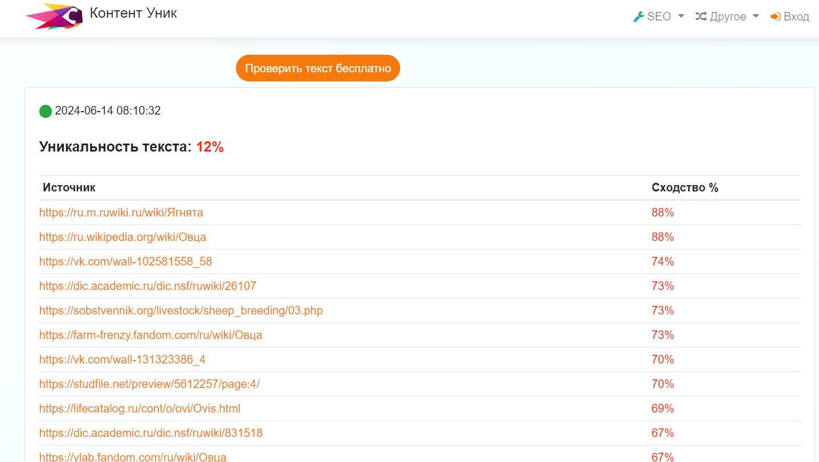Open the Контент Уник home title link
Screen dimensions: 819x462
pyautogui.click(x=133, y=13)
